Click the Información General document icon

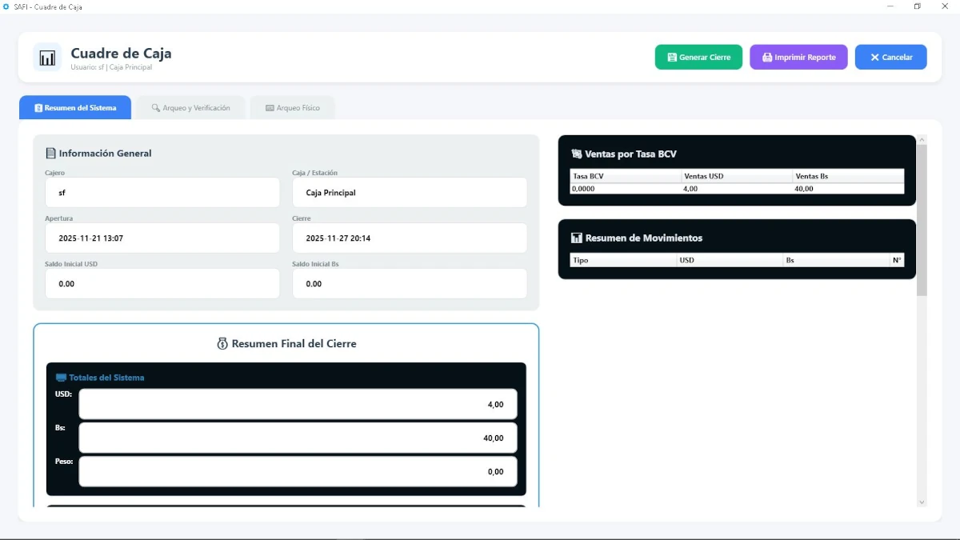coord(50,154)
